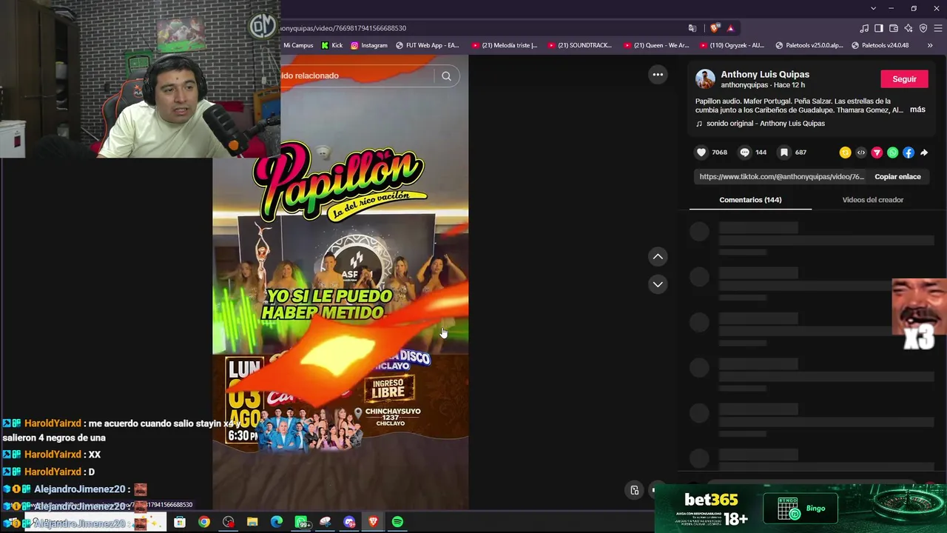Switch to the Videos del creador tab

[x=872, y=200]
